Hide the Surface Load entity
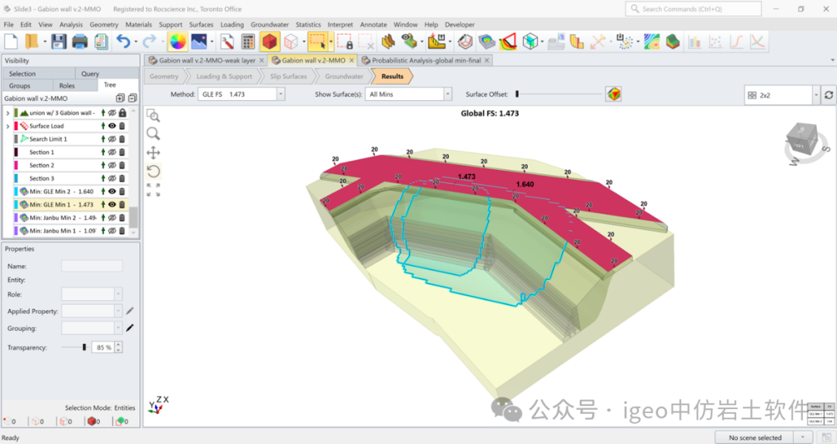The height and width of the screenshot is (444, 837). [x=112, y=126]
